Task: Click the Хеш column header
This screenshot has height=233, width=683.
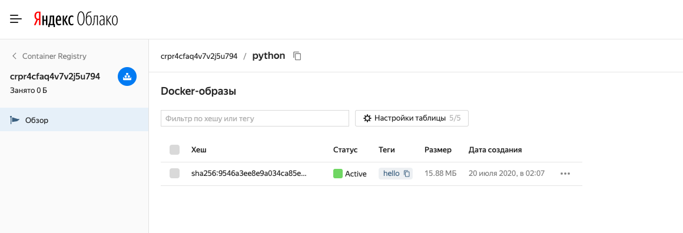Action: (198, 150)
